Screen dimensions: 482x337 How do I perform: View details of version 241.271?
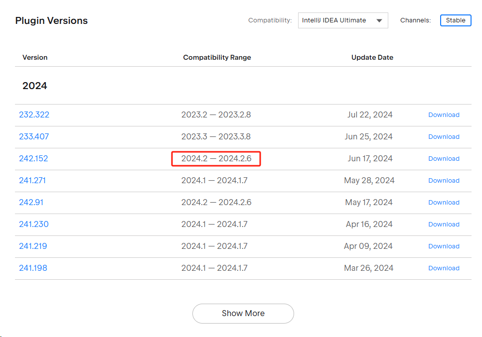click(32, 180)
